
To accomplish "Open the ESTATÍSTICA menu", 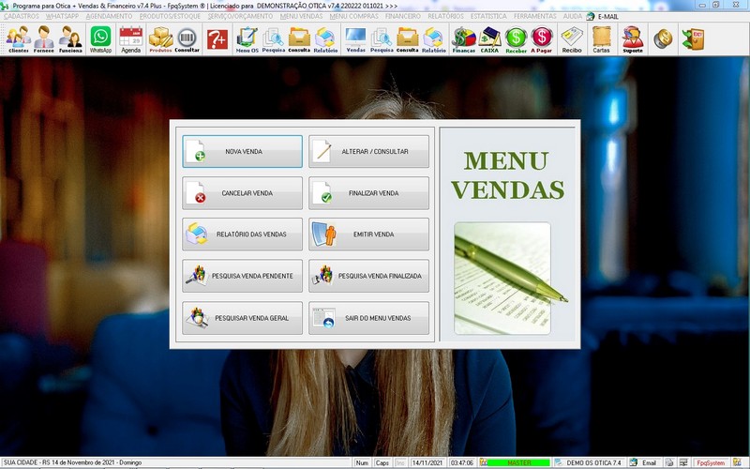I will [x=488, y=16].
